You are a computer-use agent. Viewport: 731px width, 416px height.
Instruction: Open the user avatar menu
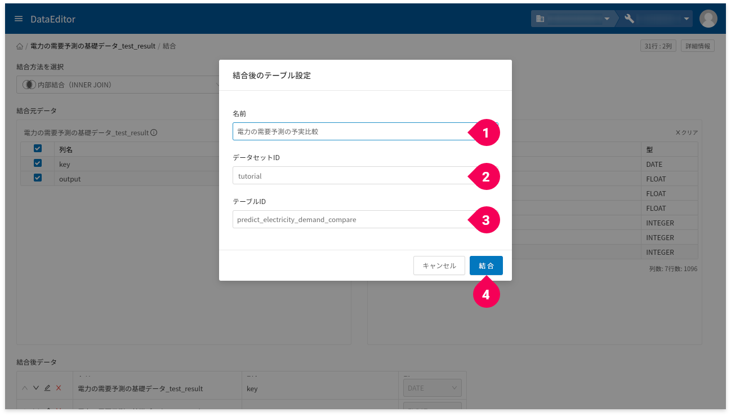tap(708, 19)
